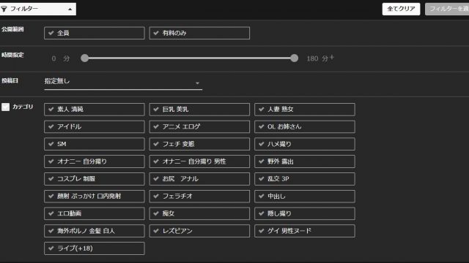The image size is (469, 263).
Task: Click the dropdown arrow in the 投稿日 field
Action: [197, 83]
